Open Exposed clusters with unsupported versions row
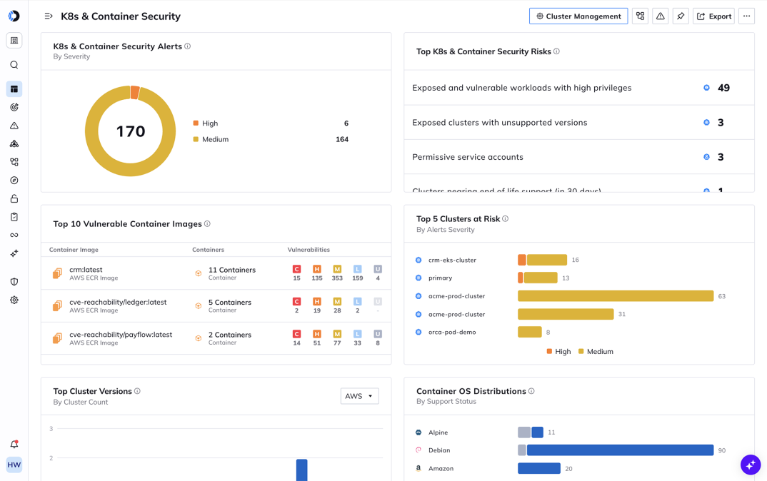This screenshot has width=767, height=481. click(x=579, y=123)
